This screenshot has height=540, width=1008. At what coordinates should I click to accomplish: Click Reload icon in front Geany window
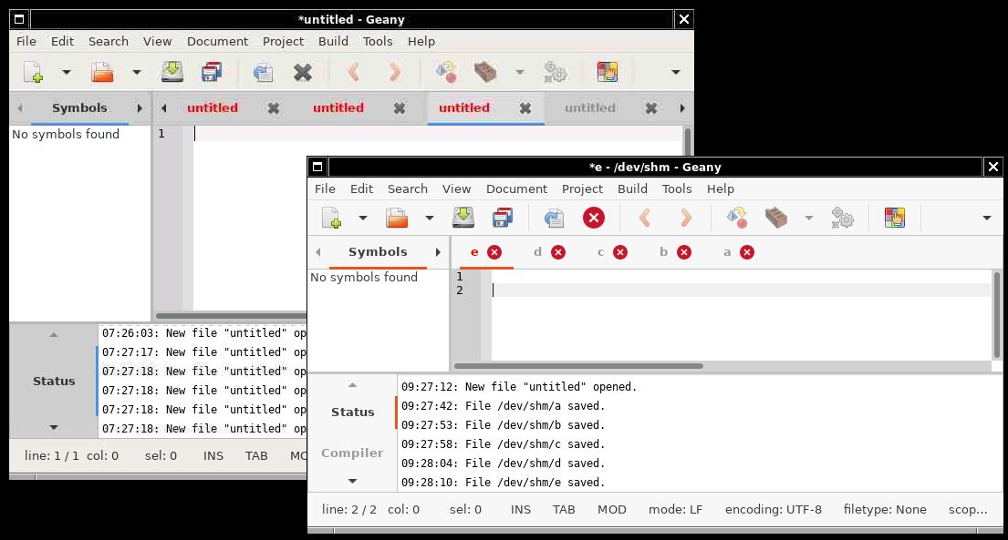554,219
